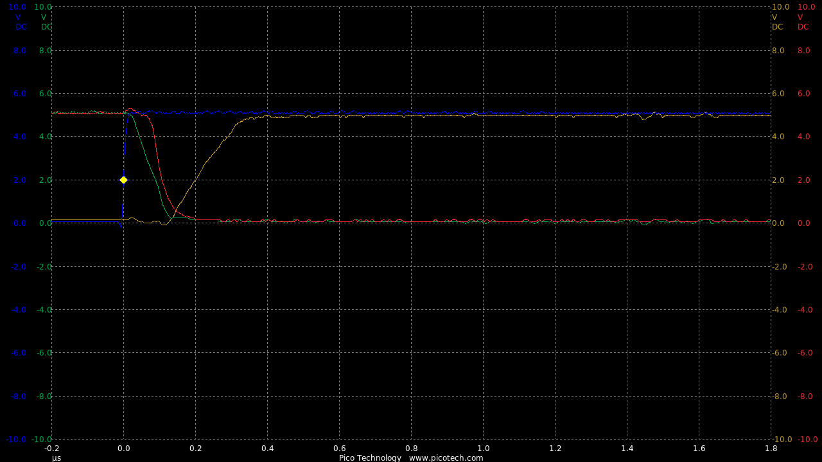Click the blue axis 10.0 top label
Screen dimensions: 822x462
[17, 7]
